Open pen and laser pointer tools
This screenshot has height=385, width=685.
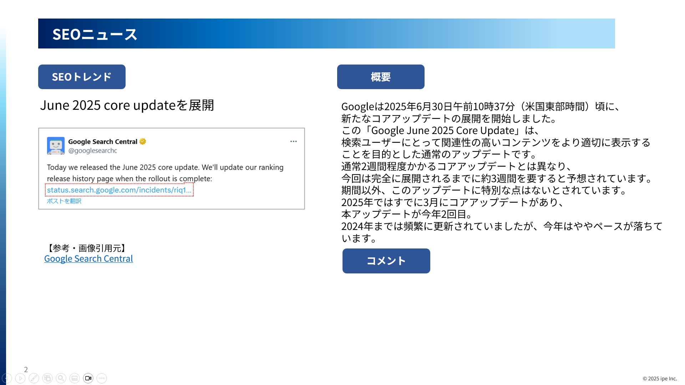click(x=34, y=378)
